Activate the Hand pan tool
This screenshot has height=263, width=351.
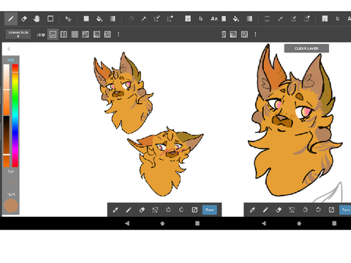(x=37, y=19)
